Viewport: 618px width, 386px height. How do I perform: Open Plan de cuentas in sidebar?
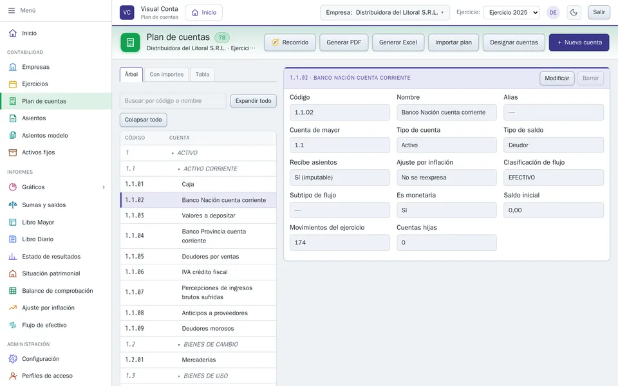click(56, 101)
